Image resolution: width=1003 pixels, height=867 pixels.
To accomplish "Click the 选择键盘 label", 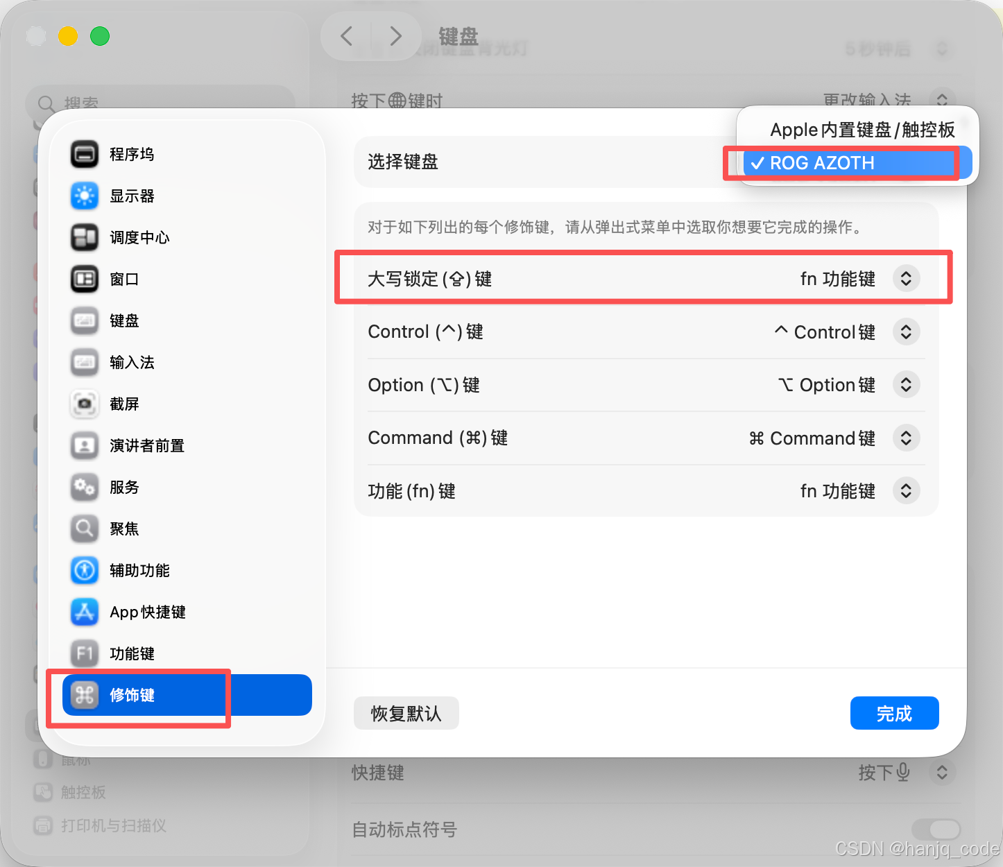I will [x=402, y=162].
